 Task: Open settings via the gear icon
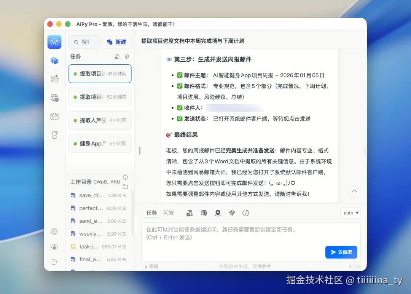[54, 232]
